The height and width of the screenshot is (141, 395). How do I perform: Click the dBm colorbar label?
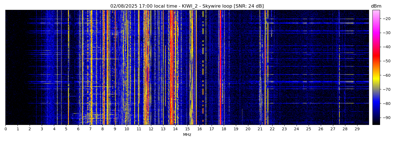coord(376,6)
